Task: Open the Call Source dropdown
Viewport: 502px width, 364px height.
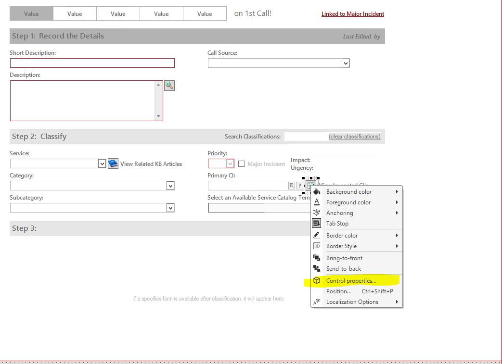Action: [x=346, y=63]
